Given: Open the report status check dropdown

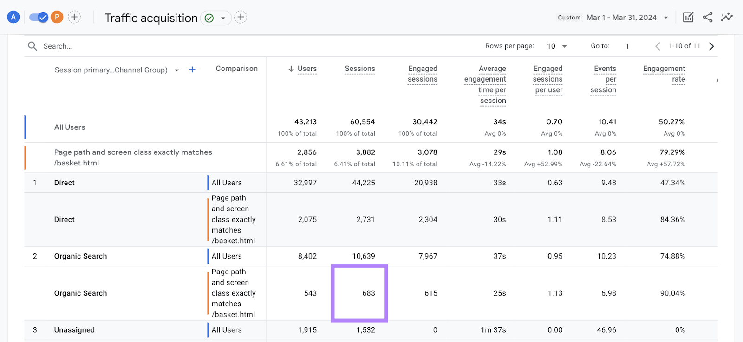Looking at the screenshot, I should click(x=216, y=18).
